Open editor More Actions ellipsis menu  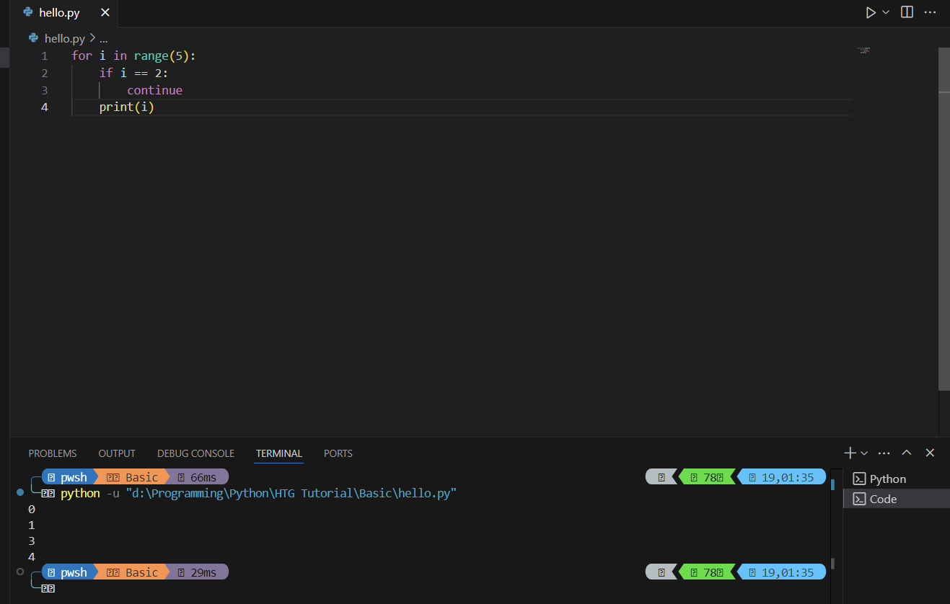[929, 12]
